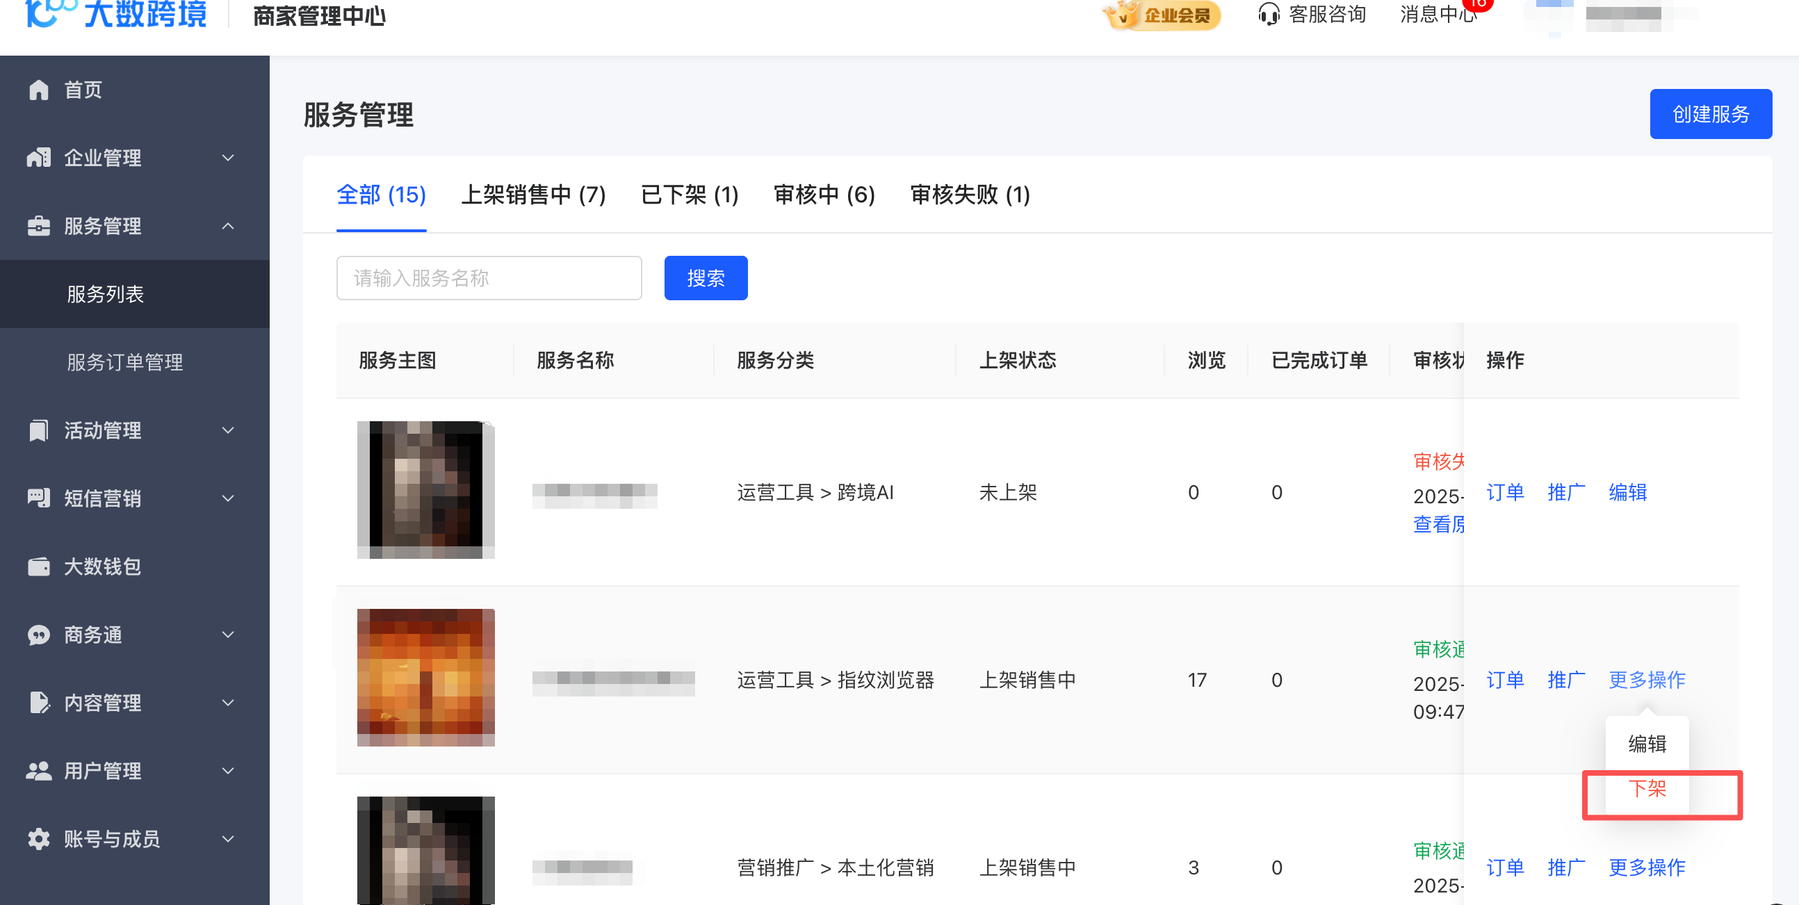Open 服务订单管理 in sidebar
This screenshot has height=905, width=1799.
pyautogui.click(x=125, y=361)
